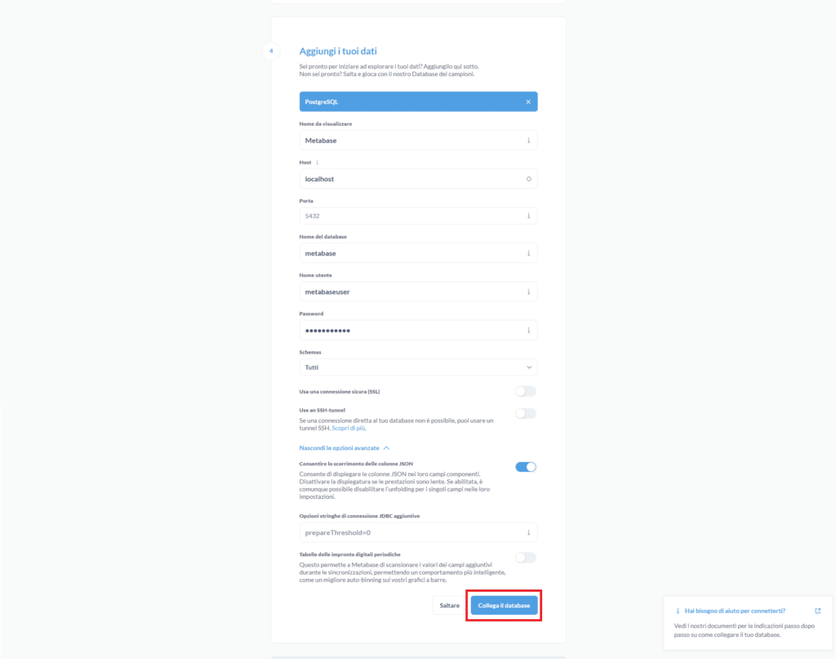Click info icon in Password field

tap(529, 330)
